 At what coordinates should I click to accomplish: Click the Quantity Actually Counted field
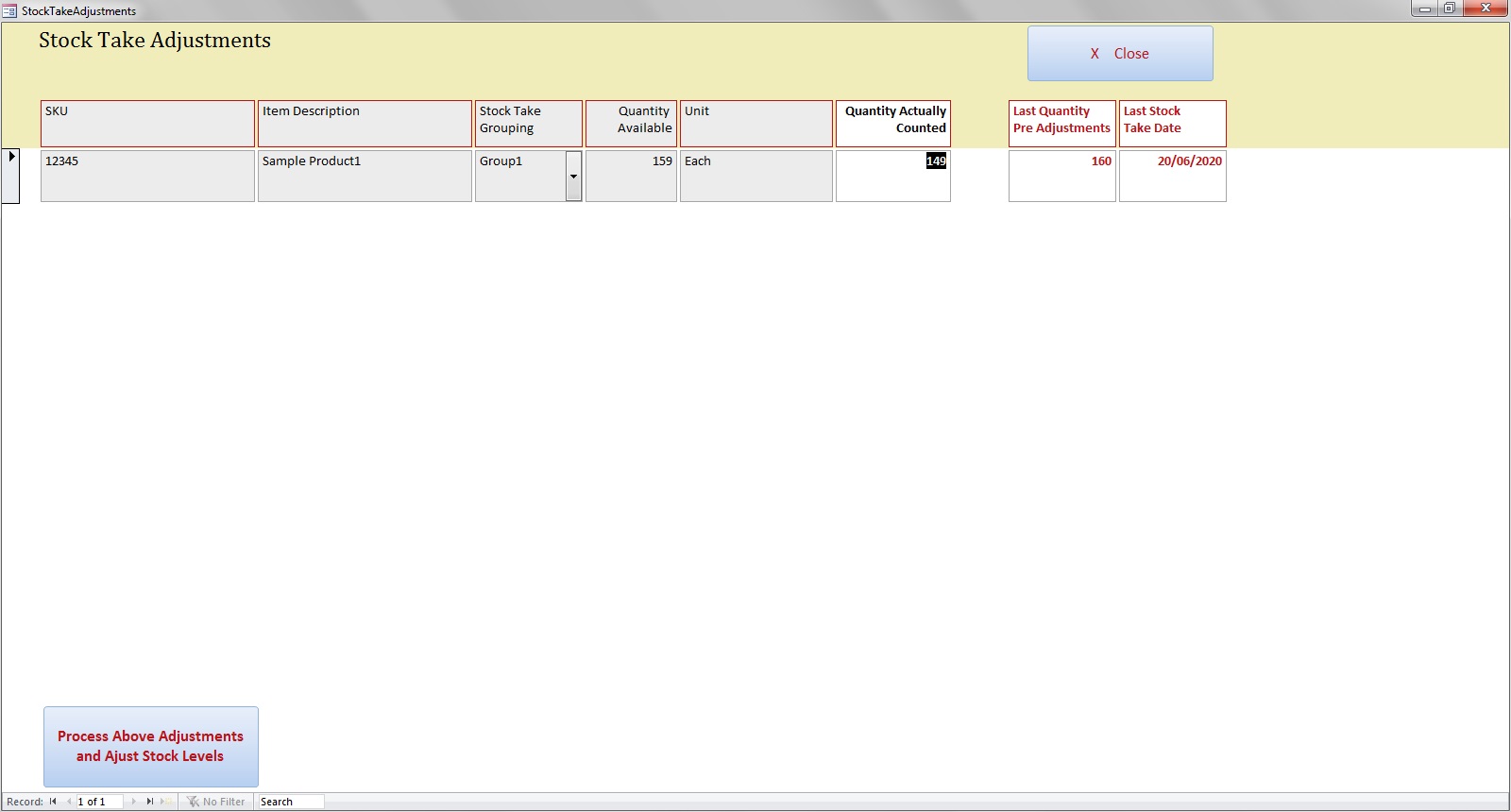892,176
